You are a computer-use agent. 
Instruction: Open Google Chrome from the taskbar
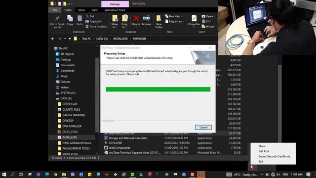[x=55, y=175]
